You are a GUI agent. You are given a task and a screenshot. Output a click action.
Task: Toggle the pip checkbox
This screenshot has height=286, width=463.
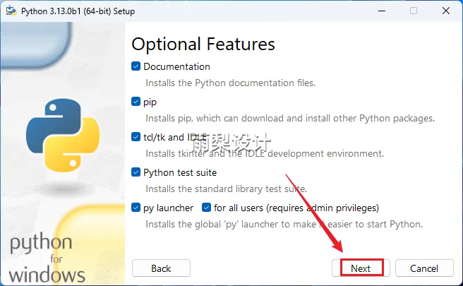click(x=136, y=102)
